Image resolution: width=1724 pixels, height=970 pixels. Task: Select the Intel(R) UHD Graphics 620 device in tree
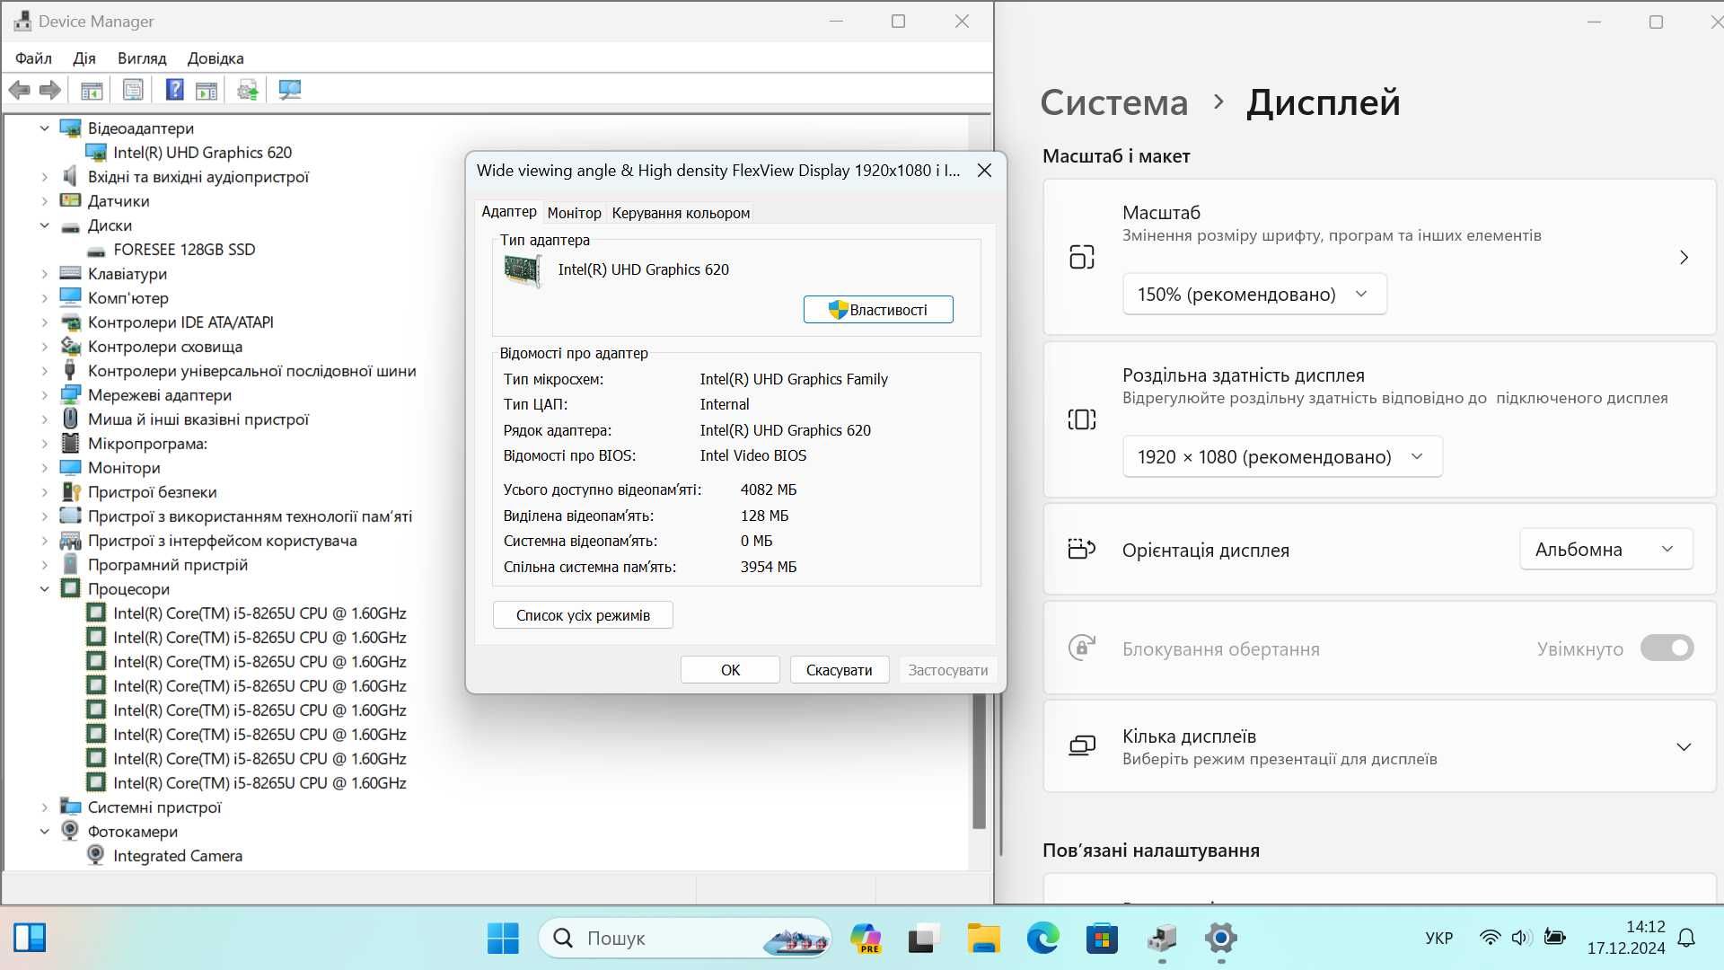point(202,153)
